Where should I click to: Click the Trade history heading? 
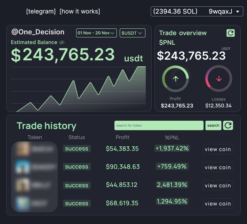point(47,126)
